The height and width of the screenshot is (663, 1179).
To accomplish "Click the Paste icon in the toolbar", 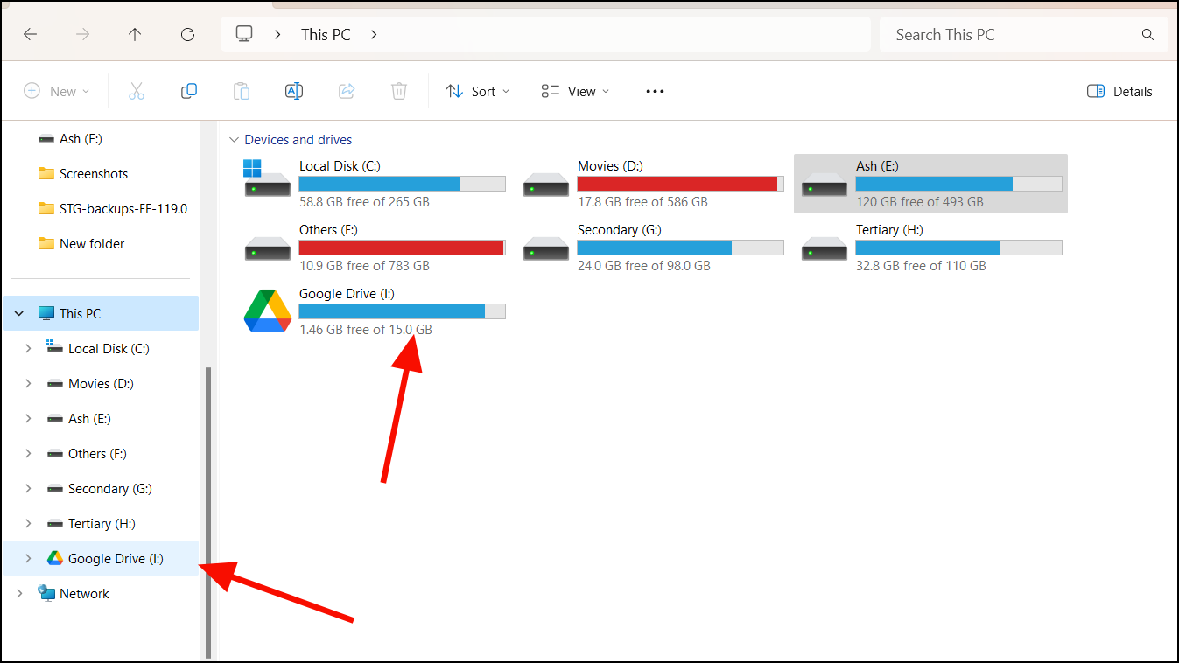I will click(x=242, y=90).
